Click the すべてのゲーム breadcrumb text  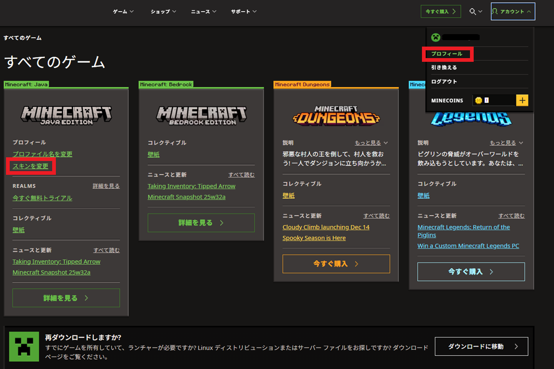pos(23,38)
